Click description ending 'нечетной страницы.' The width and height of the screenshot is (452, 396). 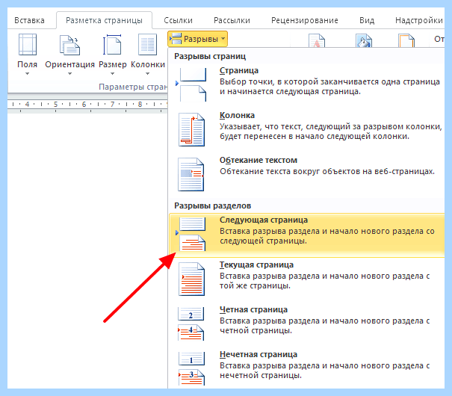pos(324,371)
